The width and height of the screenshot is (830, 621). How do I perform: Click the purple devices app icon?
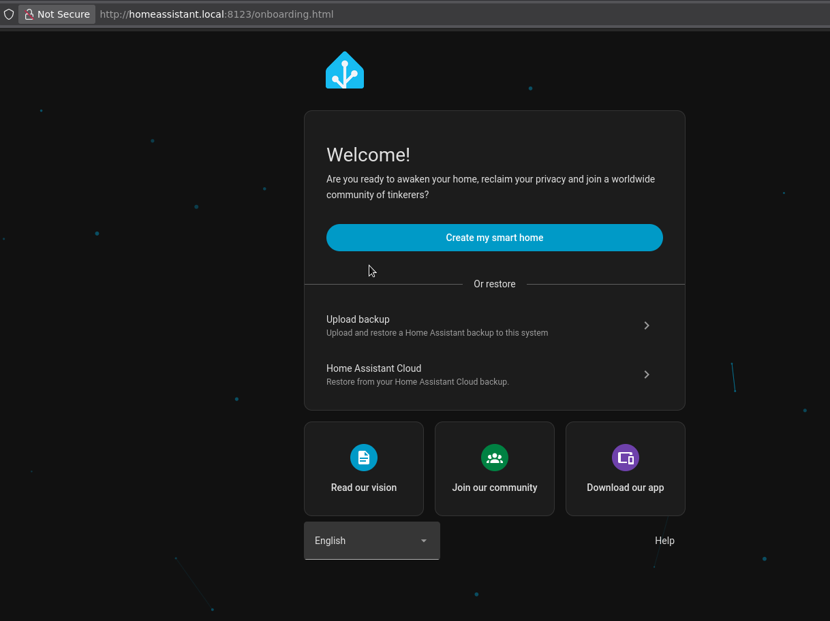tap(626, 458)
